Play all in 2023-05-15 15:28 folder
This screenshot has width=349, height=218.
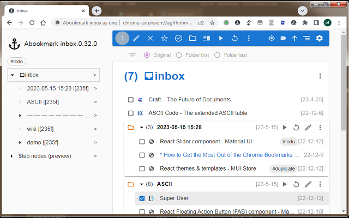tap(285, 128)
